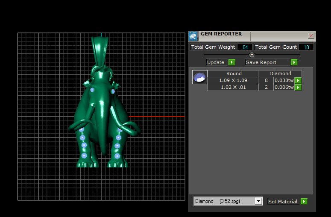The height and width of the screenshot is (217, 331).
Task: Click the Round column header
Action: [233, 73]
